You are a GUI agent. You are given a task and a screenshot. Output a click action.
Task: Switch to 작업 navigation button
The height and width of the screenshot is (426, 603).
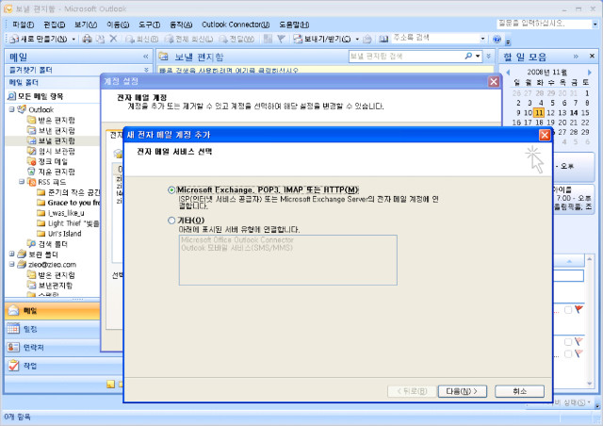point(53,366)
